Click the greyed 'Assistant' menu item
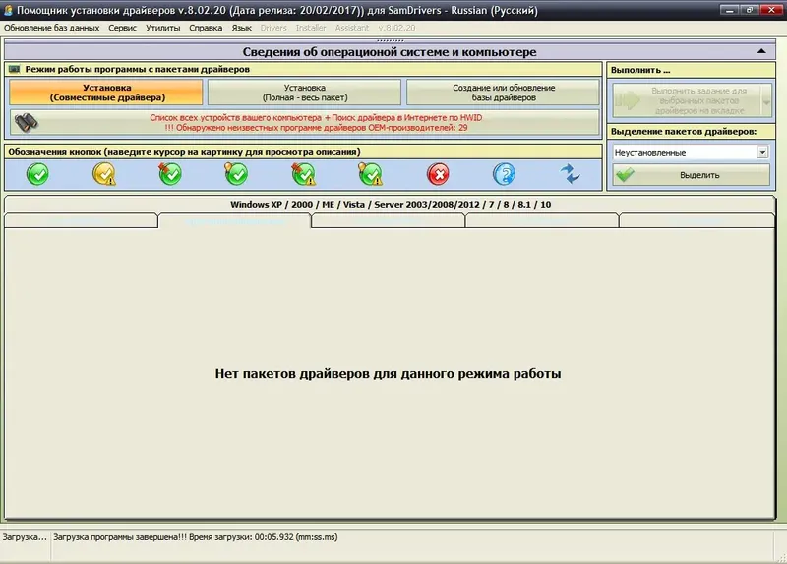 352,28
